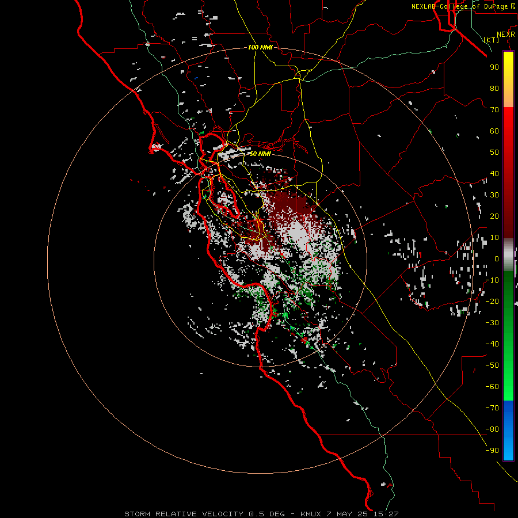This screenshot has width=518, height=518.
Task: Click the [KT] units label above color bar
Action: (492, 40)
